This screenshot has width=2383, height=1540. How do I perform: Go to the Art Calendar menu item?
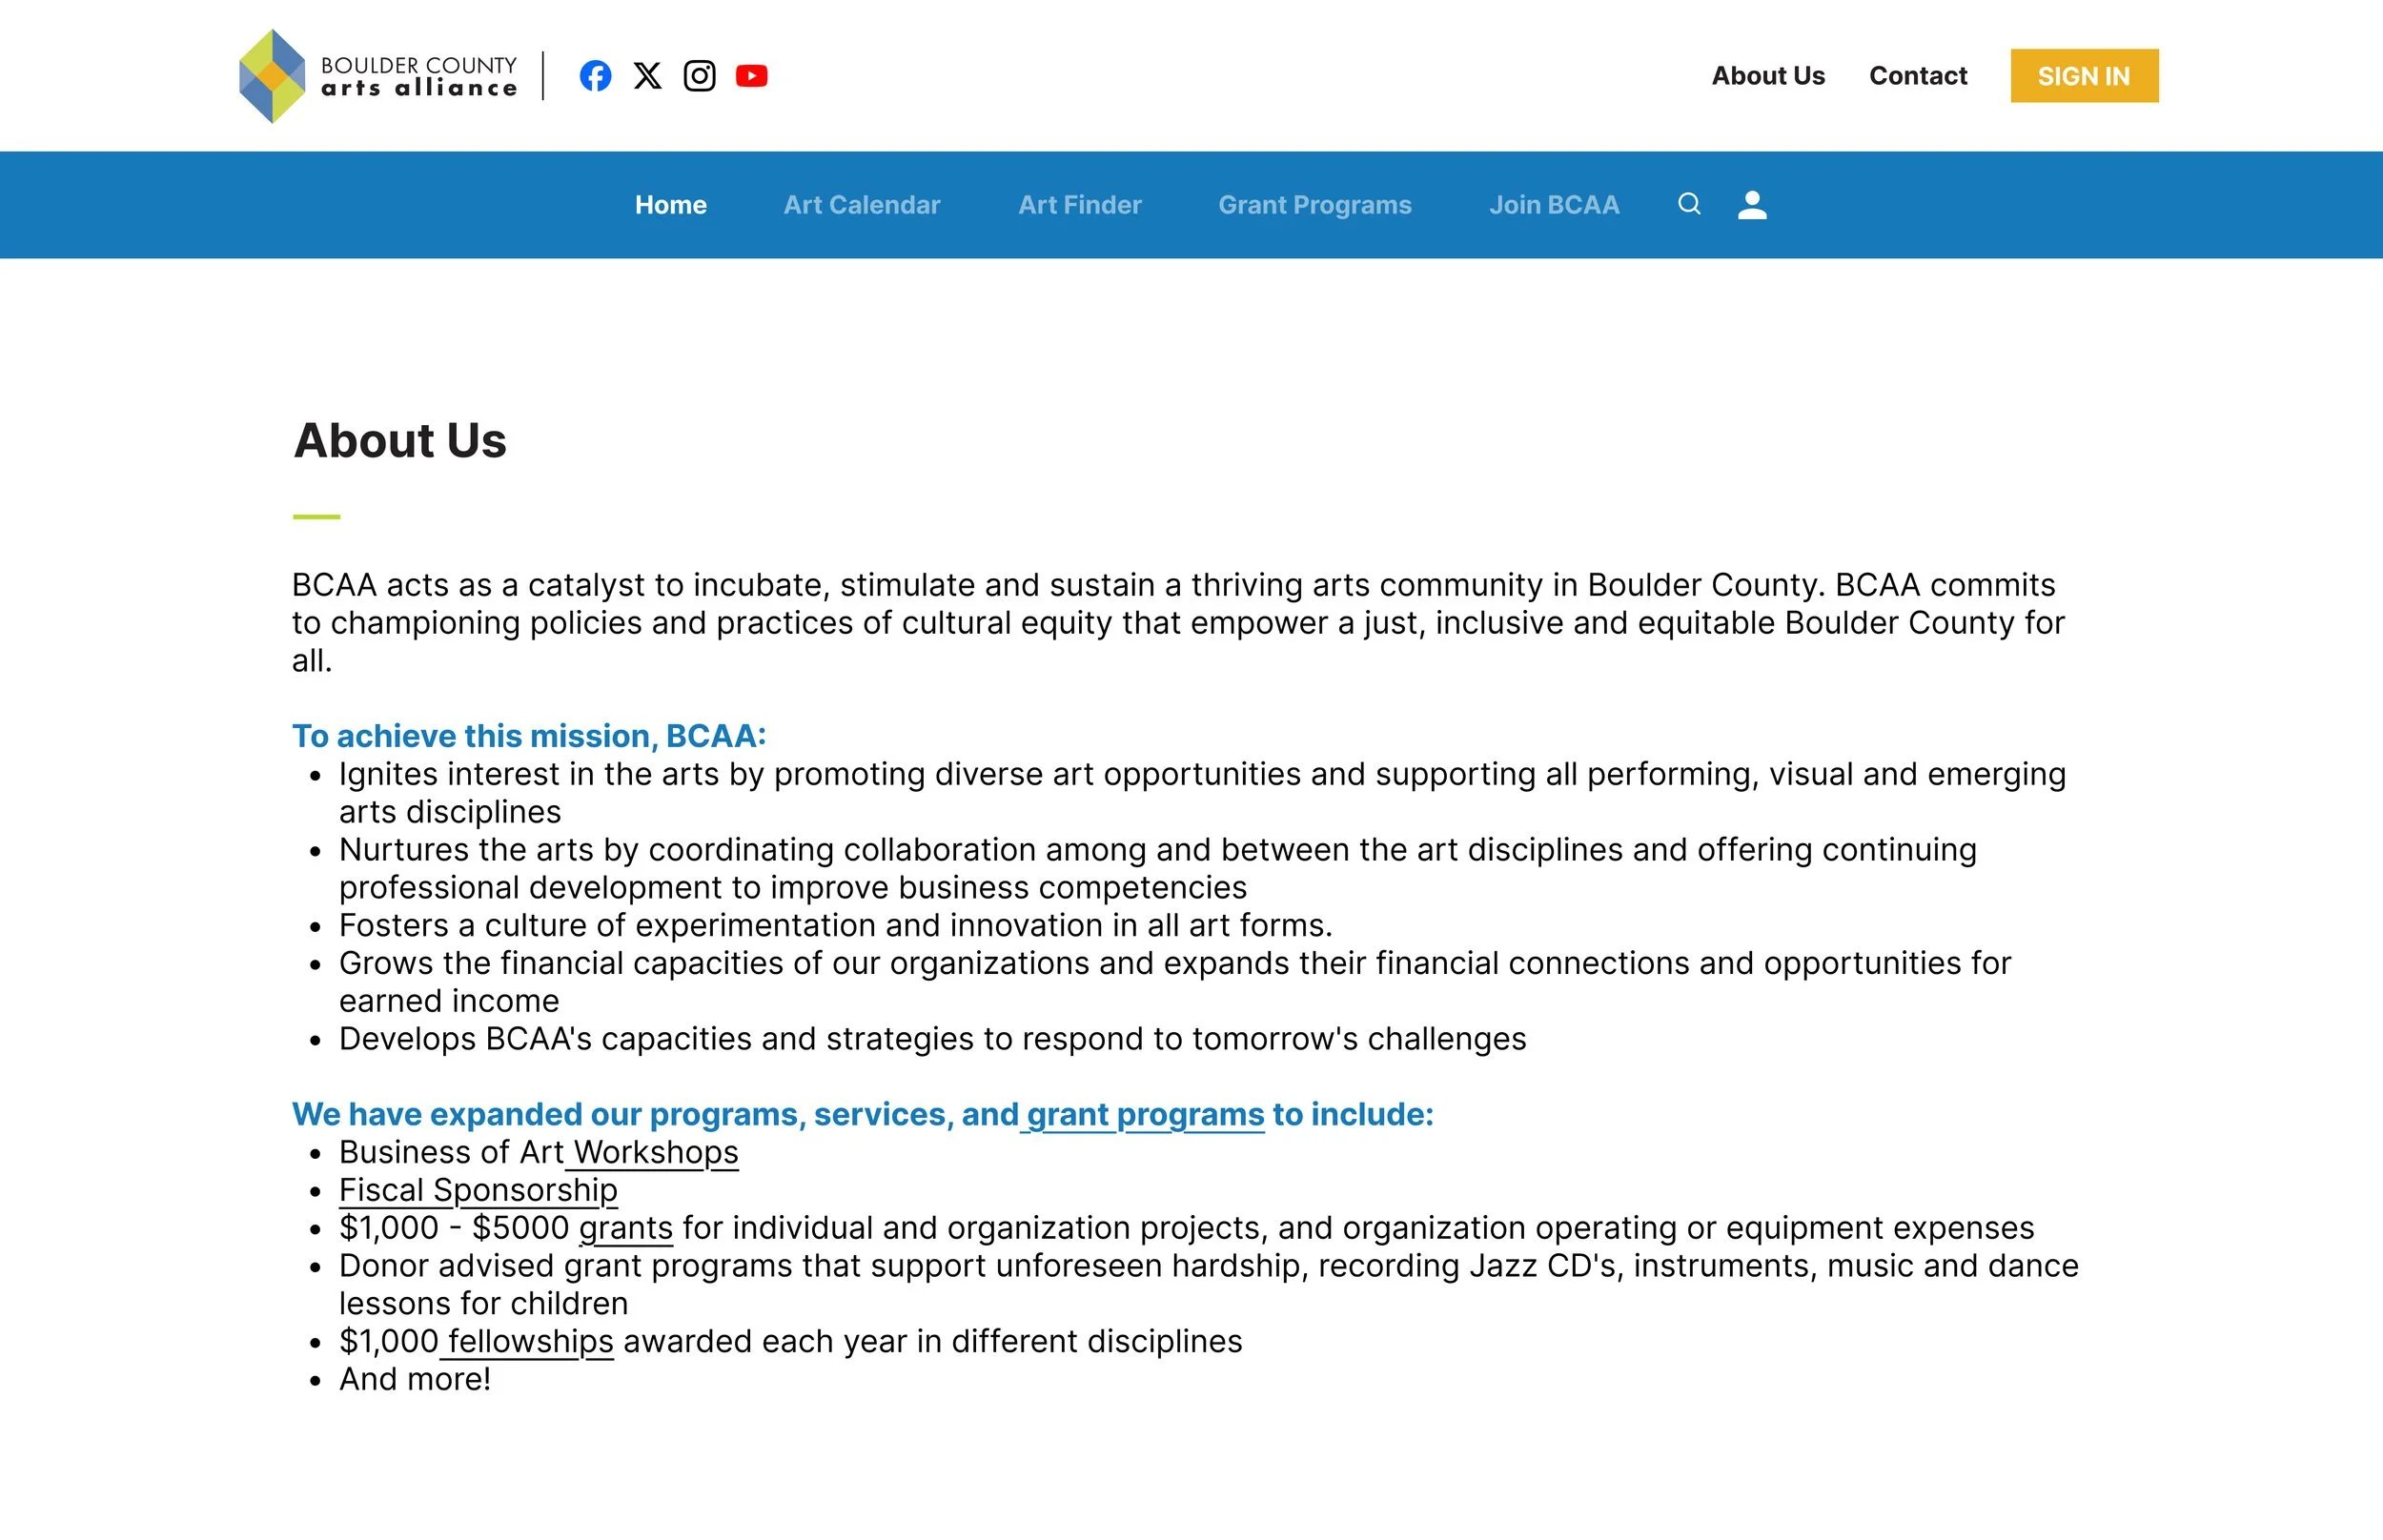click(x=861, y=205)
